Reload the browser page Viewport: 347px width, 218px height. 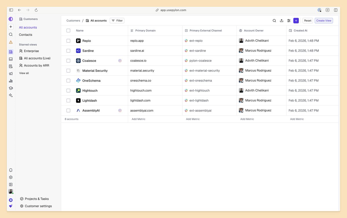point(36,10)
